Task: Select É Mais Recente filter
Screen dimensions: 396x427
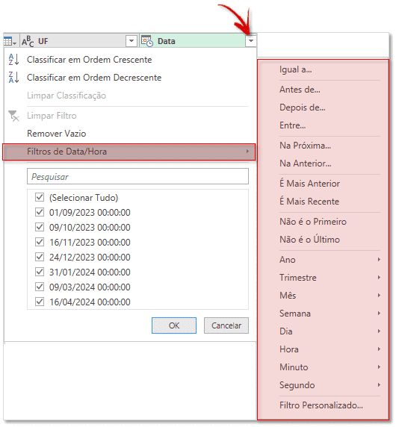Action: pos(309,202)
